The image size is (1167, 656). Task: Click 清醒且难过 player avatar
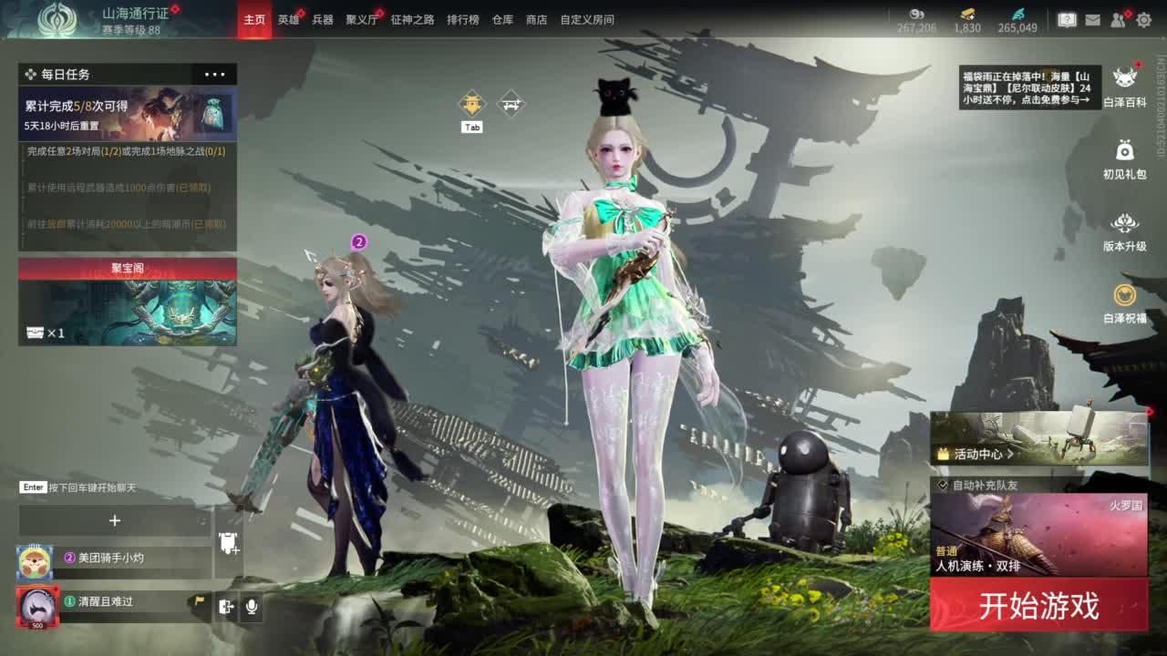tap(37, 607)
